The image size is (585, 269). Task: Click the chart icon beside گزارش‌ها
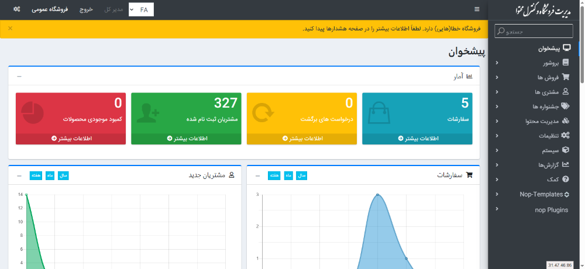click(x=565, y=165)
